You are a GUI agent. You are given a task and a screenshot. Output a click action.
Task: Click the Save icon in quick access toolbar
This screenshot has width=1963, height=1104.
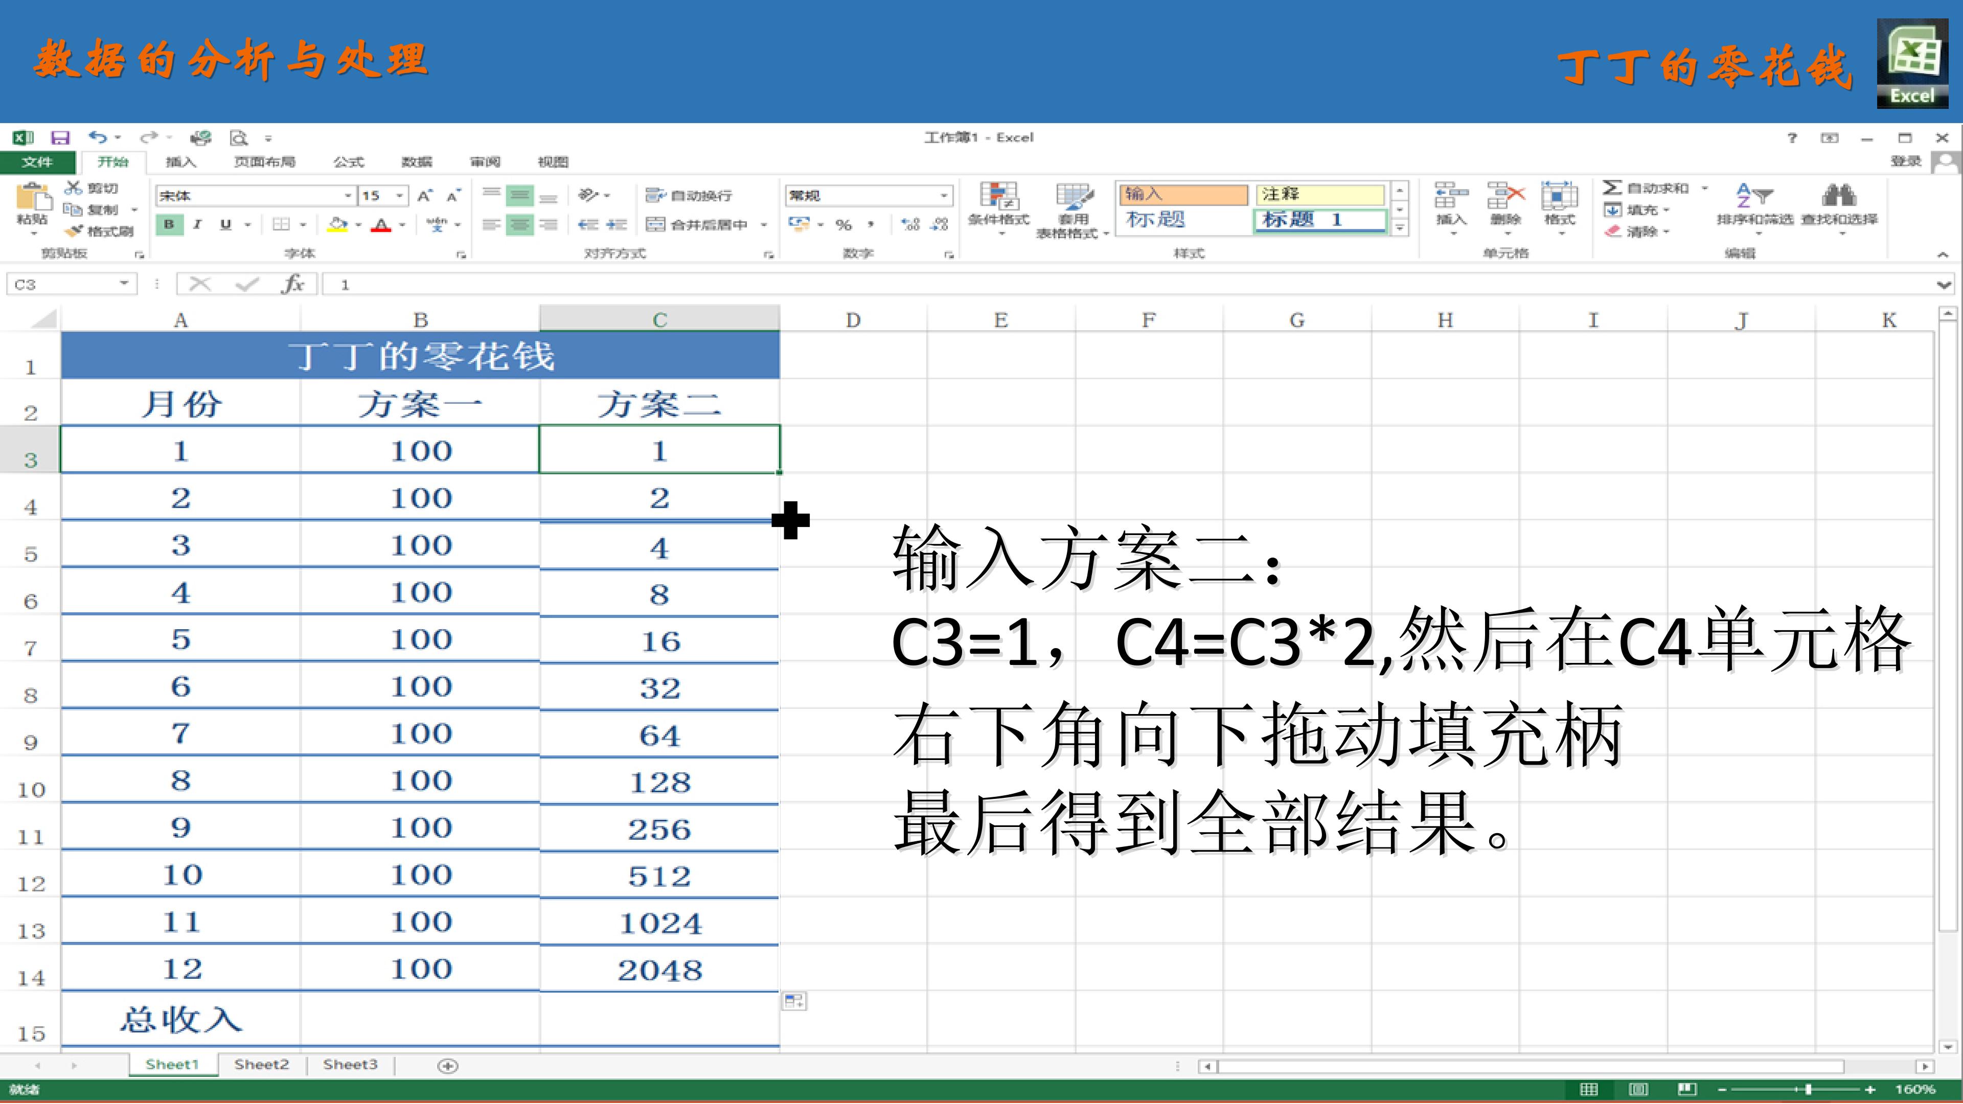(59, 138)
